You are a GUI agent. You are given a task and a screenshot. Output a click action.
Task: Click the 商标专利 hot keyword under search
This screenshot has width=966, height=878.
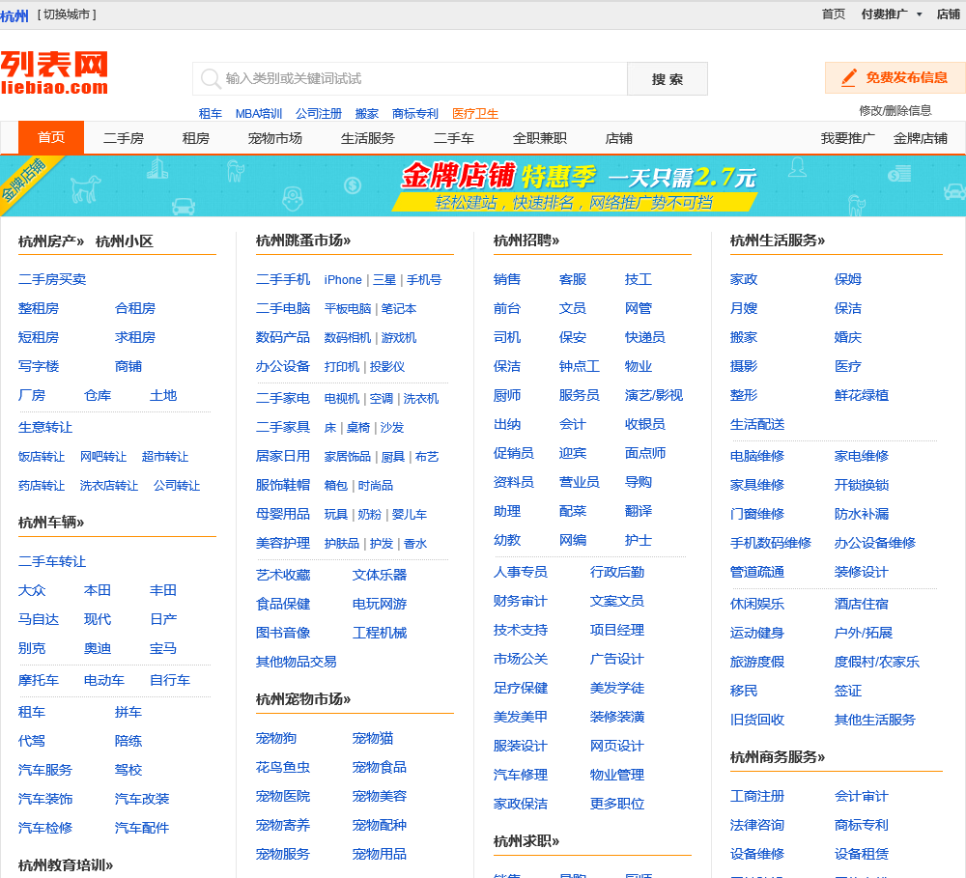pyautogui.click(x=415, y=113)
